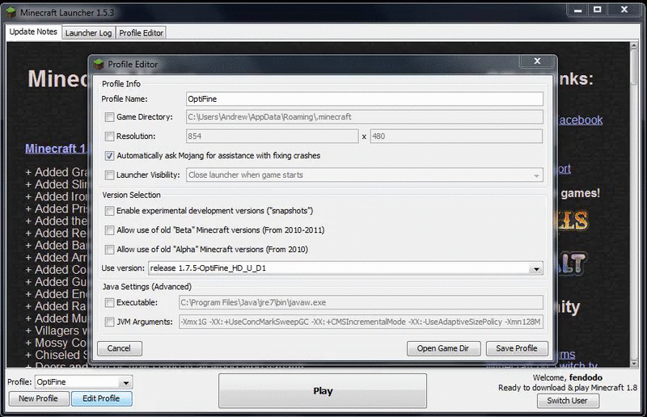Click the JVM Arguments text field
This screenshot has width=647, height=417.
(361, 322)
